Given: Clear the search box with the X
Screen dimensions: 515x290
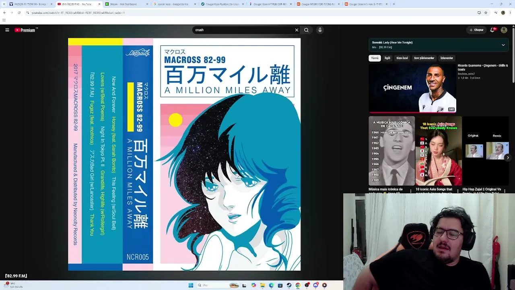Looking at the screenshot, I should pyautogui.click(x=297, y=30).
